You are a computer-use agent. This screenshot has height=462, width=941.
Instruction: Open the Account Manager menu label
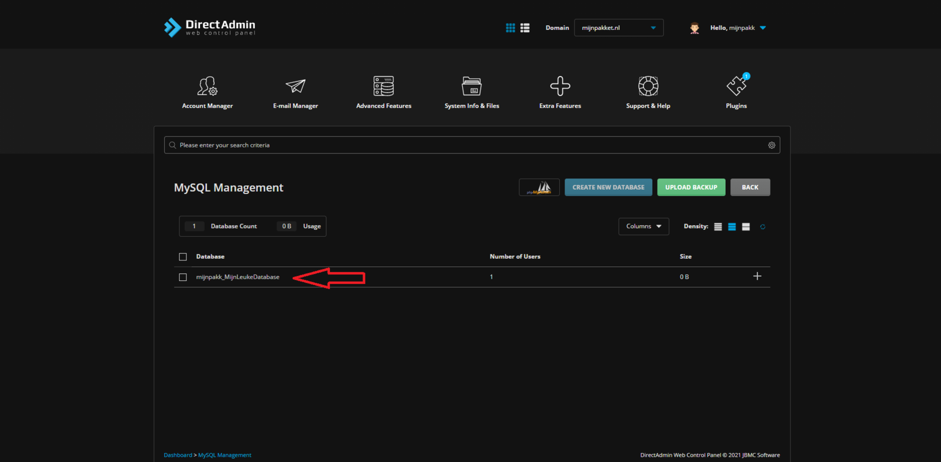208,106
